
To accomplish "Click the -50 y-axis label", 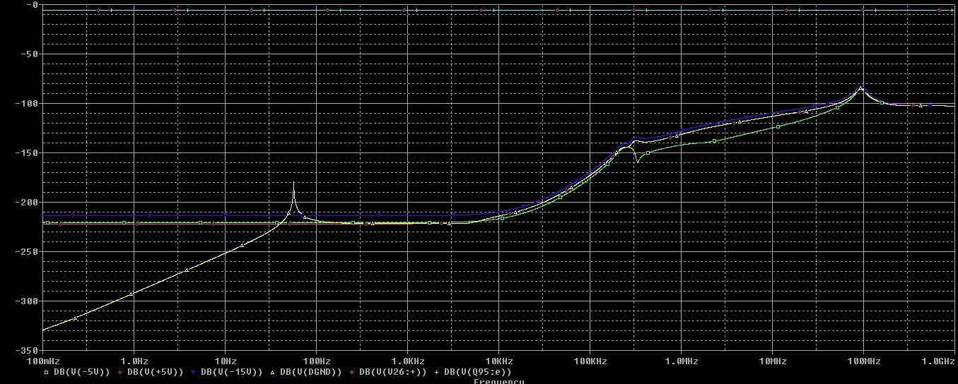I will (30, 54).
